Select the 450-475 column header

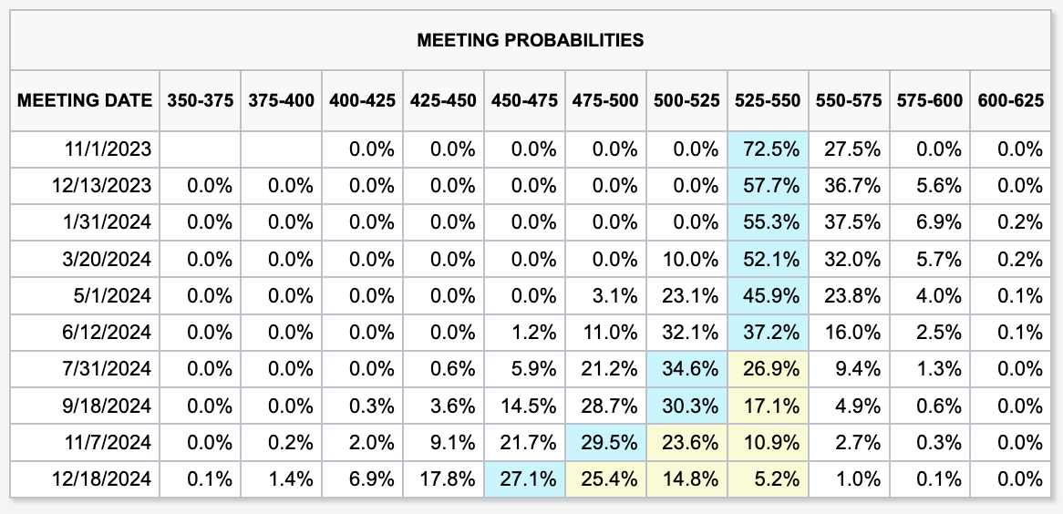point(524,100)
